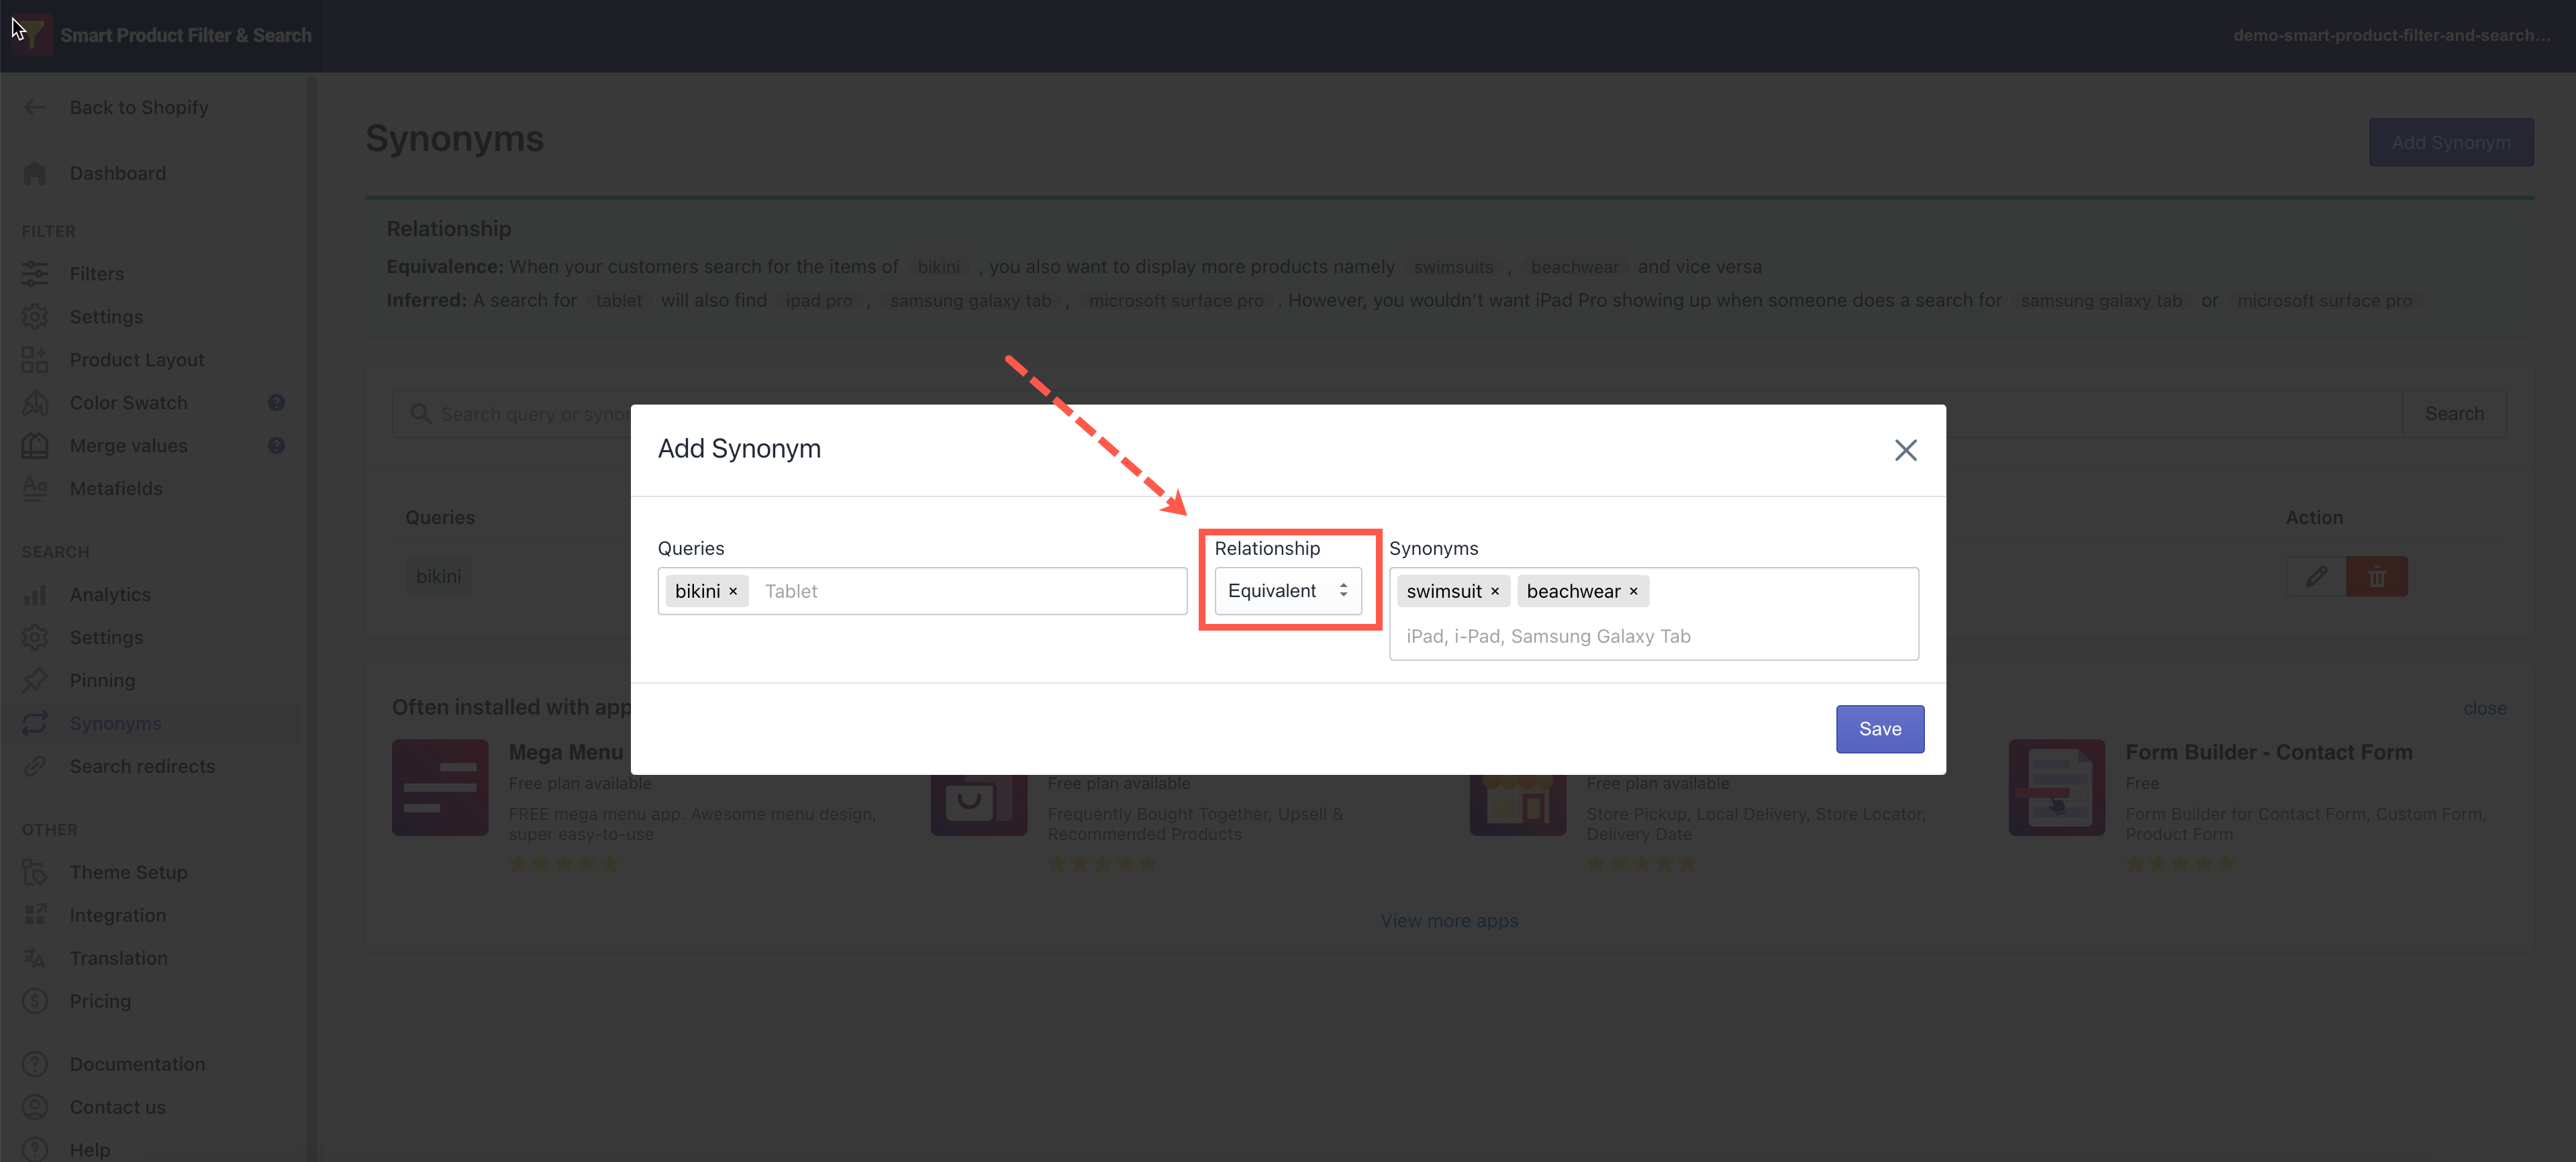The image size is (2576, 1162).
Task: Open Product Layout settings
Action: pyautogui.click(x=137, y=359)
